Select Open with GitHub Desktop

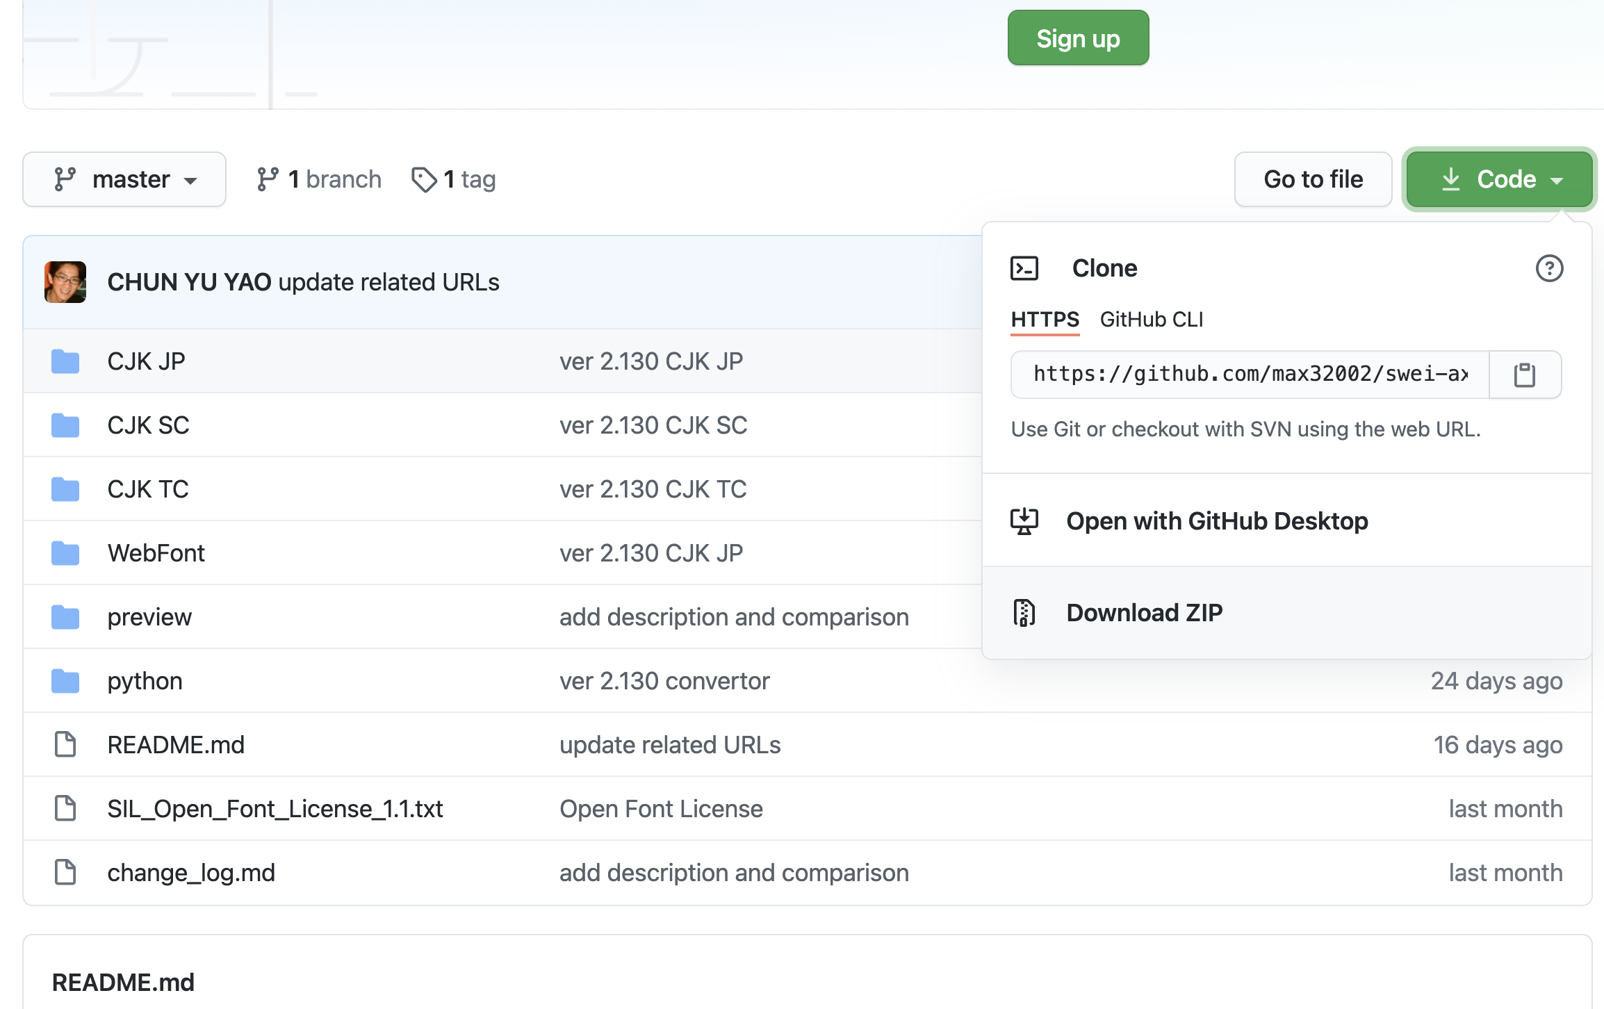(x=1217, y=521)
